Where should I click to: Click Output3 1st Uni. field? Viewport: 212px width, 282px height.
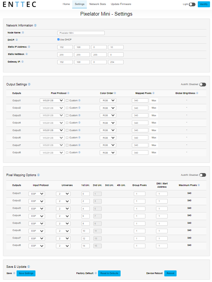pyautogui.click(x=85, y=209)
